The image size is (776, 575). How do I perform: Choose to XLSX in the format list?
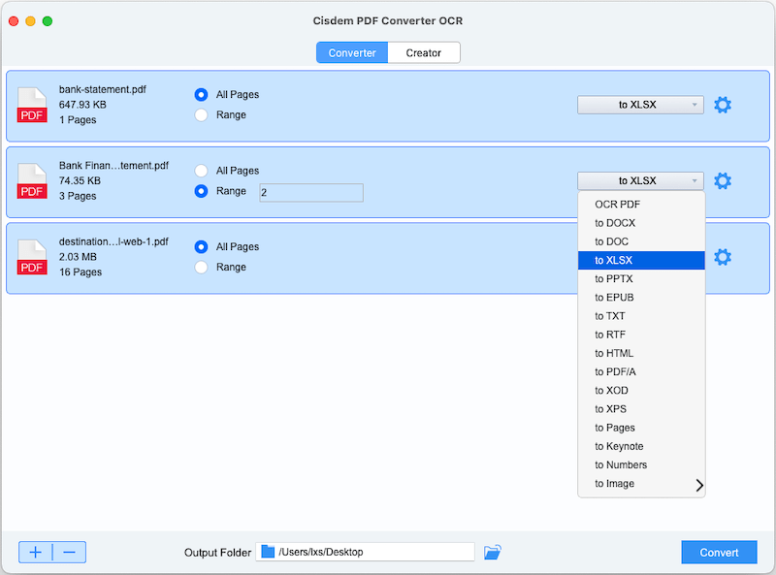(x=641, y=260)
